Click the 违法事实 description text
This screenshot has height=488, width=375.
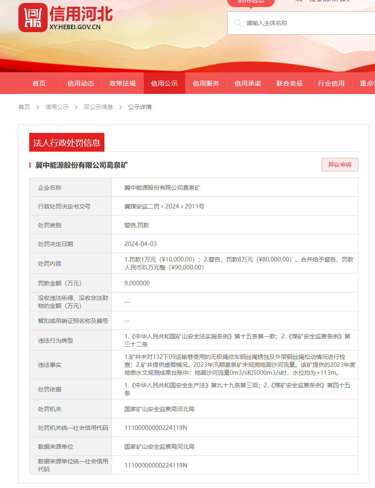[240, 365]
